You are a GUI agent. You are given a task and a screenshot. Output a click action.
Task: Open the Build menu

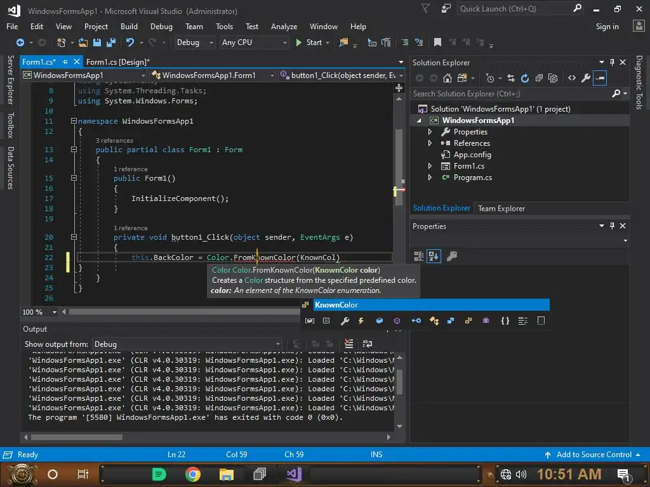coord(129,27)
